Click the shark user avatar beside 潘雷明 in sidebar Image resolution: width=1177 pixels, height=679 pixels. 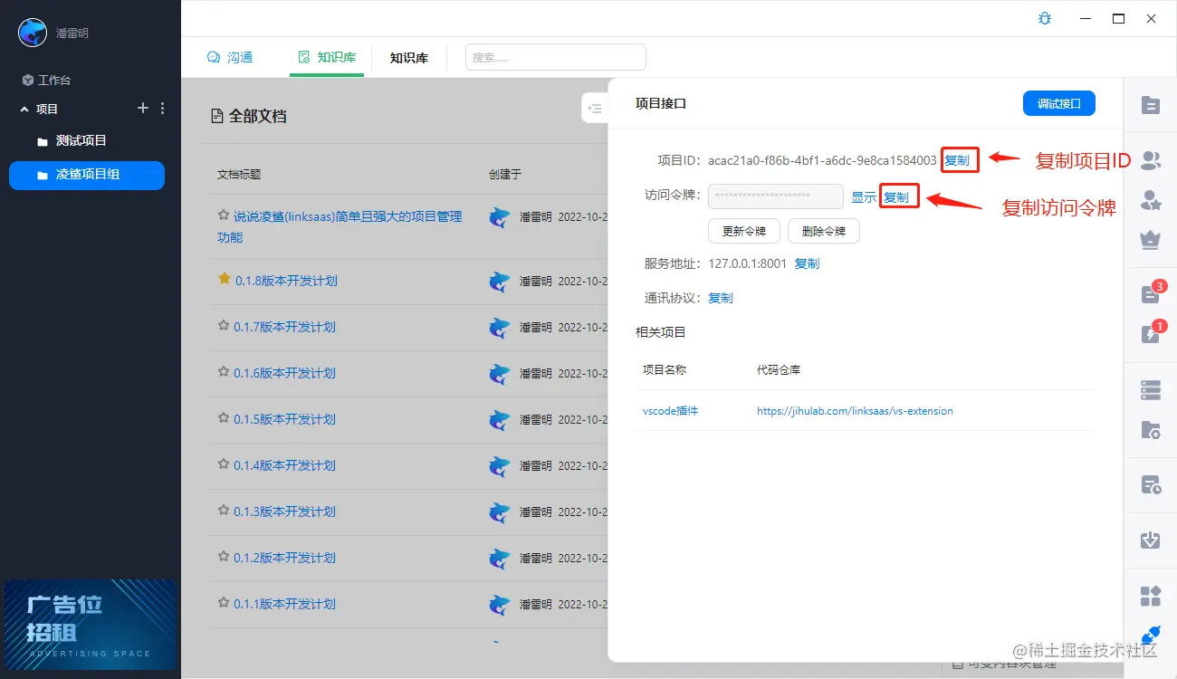tap(33, 33)
